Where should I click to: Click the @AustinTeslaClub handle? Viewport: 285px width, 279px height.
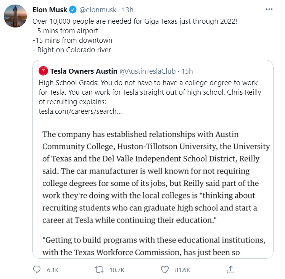coord(148,71)
